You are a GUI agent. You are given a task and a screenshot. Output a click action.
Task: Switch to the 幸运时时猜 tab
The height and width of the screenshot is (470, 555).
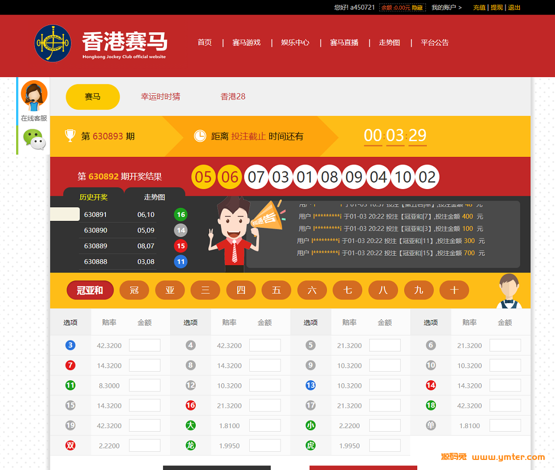point(160,96)
